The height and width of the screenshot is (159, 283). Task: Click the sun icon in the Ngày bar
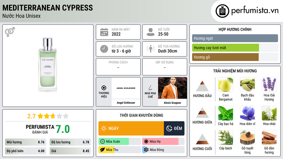104,128
